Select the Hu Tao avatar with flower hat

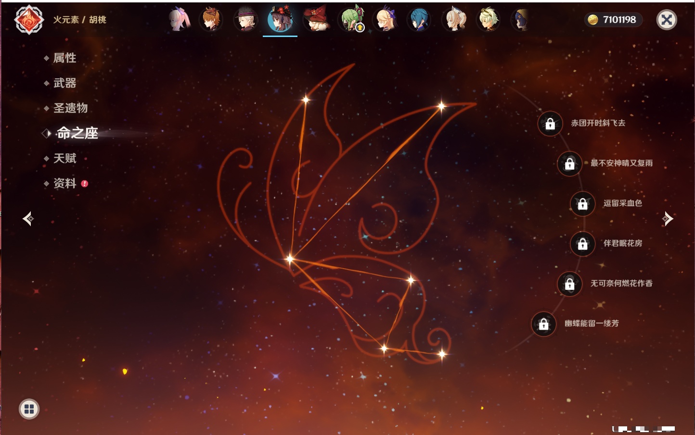tap(280, 20)
